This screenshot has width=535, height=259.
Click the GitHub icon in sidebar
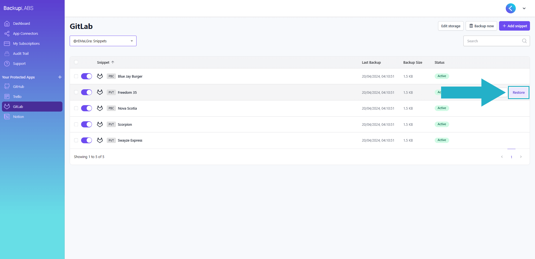tap(7, 87)
